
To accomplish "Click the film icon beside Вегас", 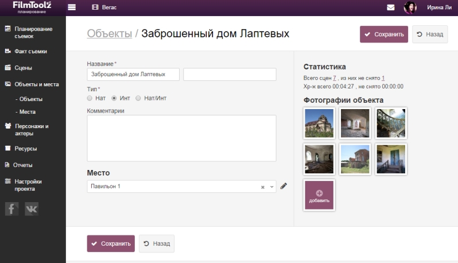I will point(95,7).
